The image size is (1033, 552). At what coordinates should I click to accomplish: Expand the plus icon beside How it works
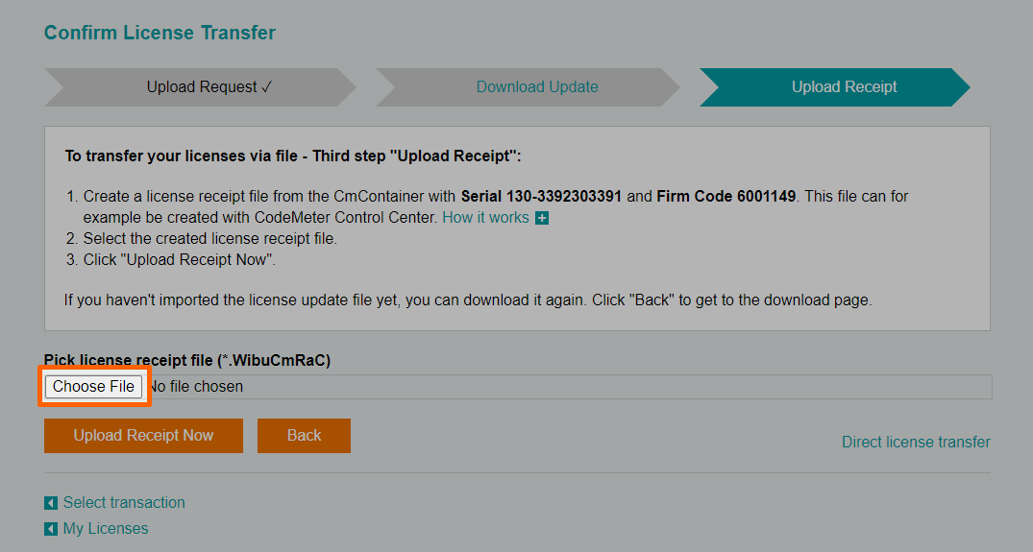coord(542,218)
